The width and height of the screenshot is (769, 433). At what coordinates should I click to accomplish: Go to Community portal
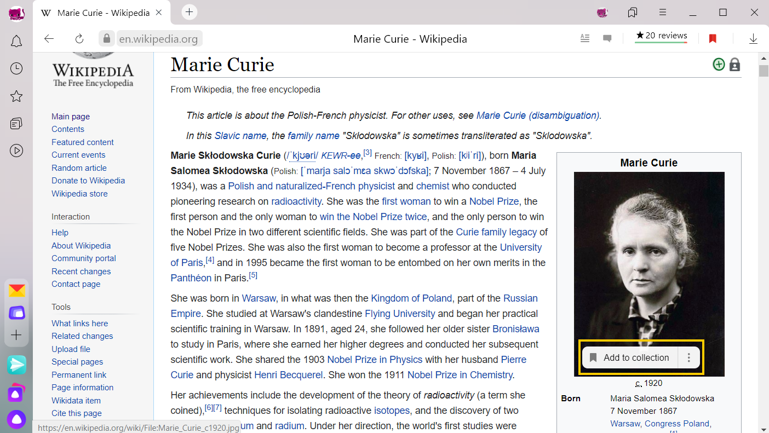click(84, 258)
